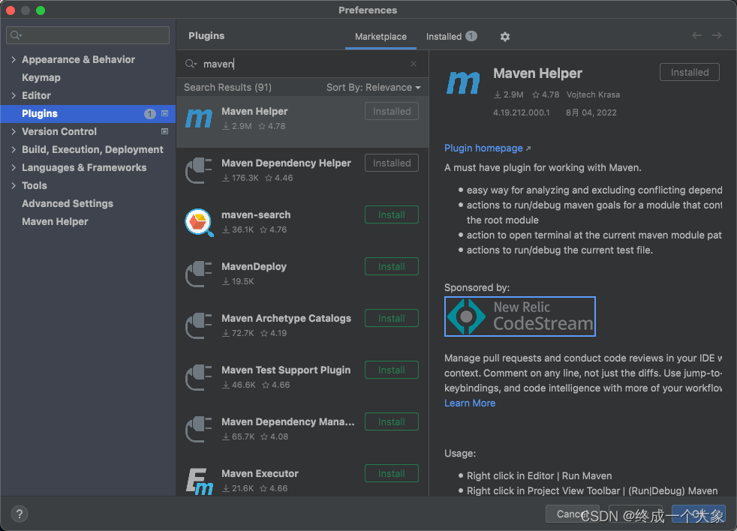The height and width of the screenshot is (531, 737).
Task: Go forward with the right arrow icon
Action: pyautogui.click(x=717, y=35)
